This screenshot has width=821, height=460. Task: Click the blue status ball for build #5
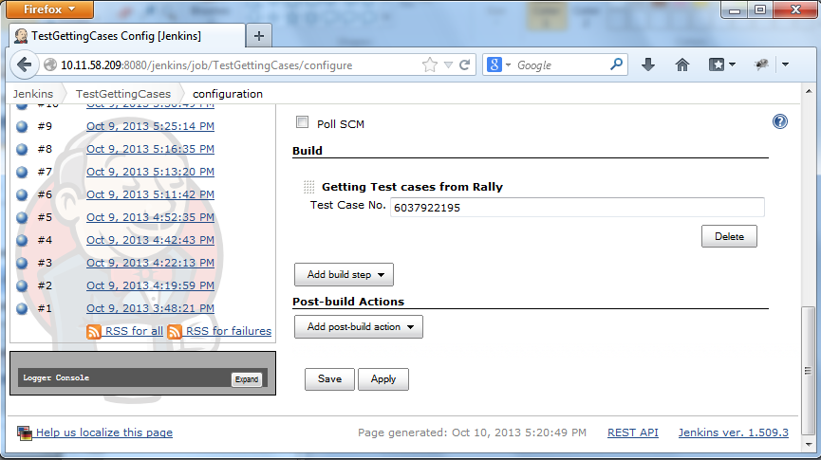click(x=22, y=217)
